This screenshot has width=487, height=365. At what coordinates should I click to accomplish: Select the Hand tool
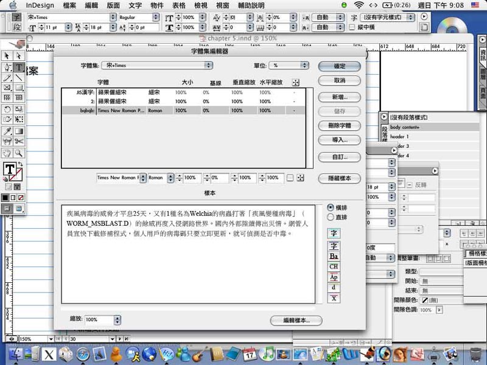[x=7, y=153]
